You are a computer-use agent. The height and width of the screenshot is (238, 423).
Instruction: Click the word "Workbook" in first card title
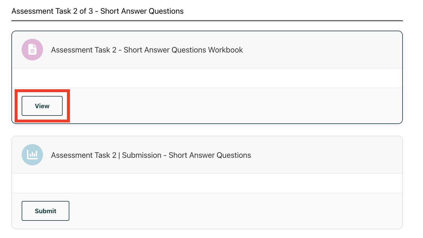[x=225, y=50]
